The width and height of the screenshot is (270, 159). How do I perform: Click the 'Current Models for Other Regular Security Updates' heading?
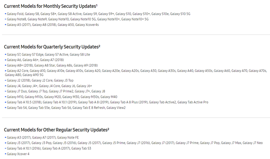(x=56, y=130)
